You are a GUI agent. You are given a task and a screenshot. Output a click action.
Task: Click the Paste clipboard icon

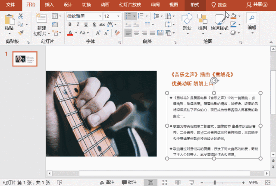(9, 19)
